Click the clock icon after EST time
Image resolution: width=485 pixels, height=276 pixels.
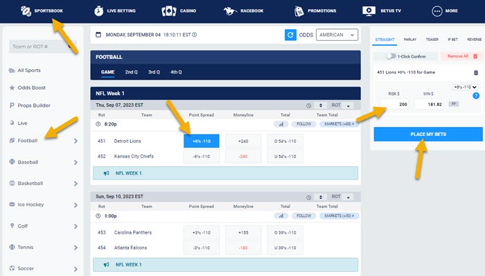coord(195,35)
